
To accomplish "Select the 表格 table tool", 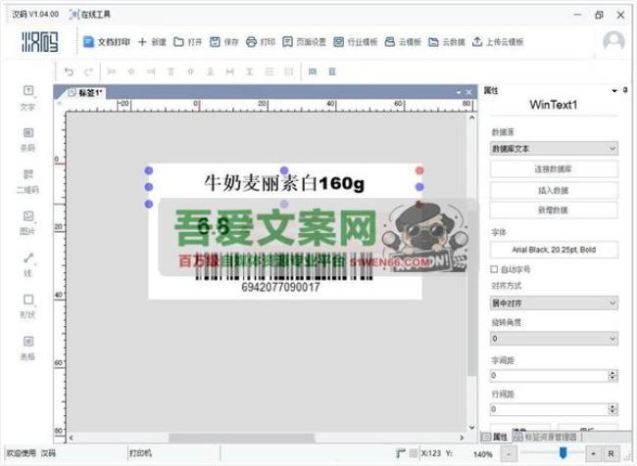I will [x=26, y=348].
